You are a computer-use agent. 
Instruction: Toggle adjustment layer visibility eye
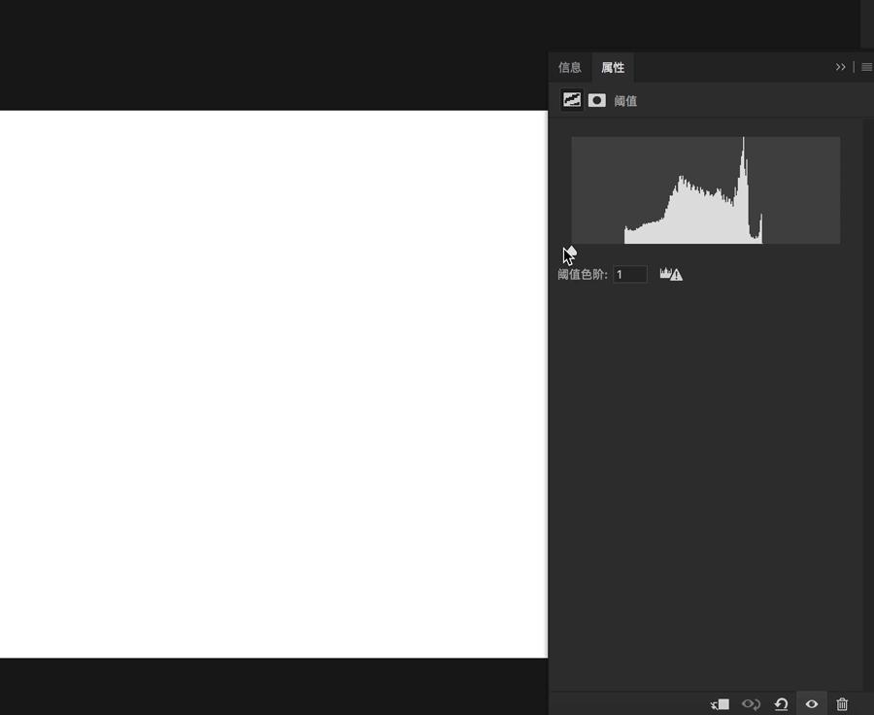point(812,704)
